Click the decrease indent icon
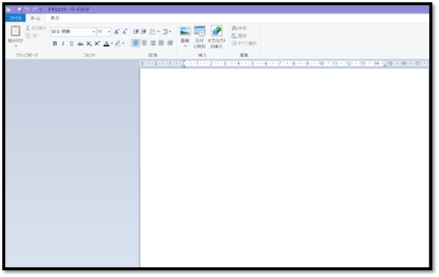The height and width of the screenshot is (277, 439). 136,31
